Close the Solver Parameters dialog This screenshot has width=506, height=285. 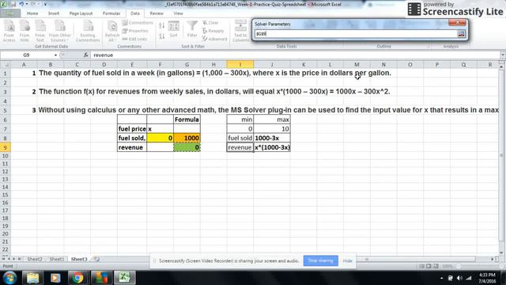457,22
